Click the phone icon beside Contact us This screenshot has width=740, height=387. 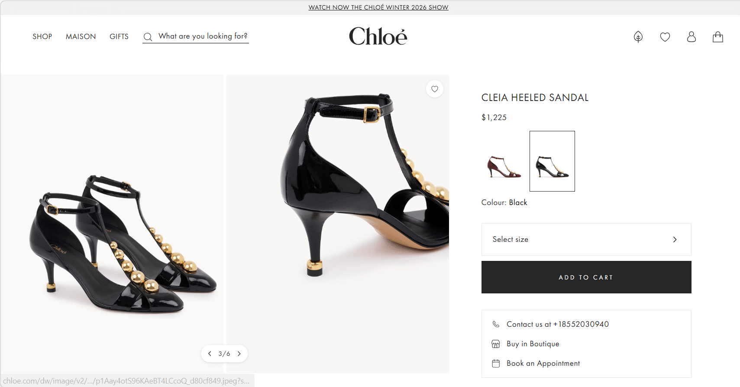[496, 324]
